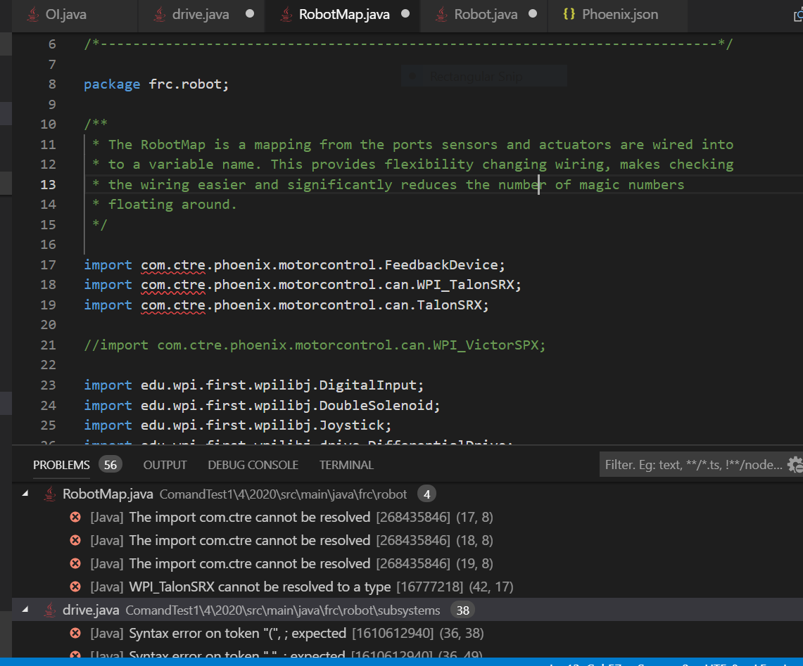Viewport: 803px width, 666px height.
Task: Click the 4 error count badge on RobotMap.java group
Action: coord(426,494)
